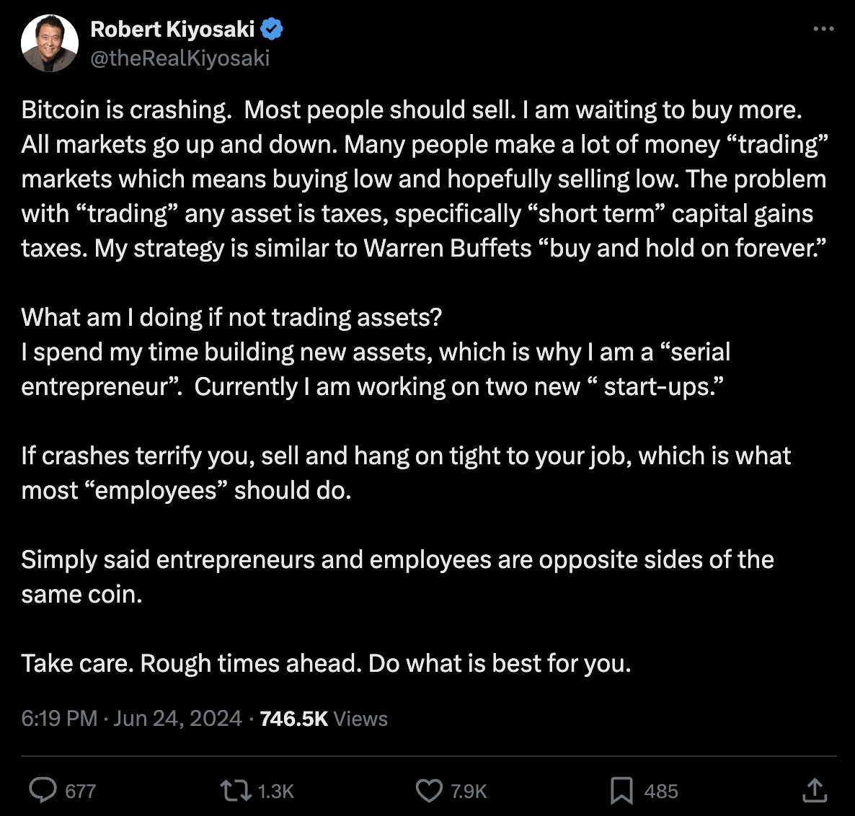
Task: Click the Jun 24, 2024 date
Action: coord(177,719)
